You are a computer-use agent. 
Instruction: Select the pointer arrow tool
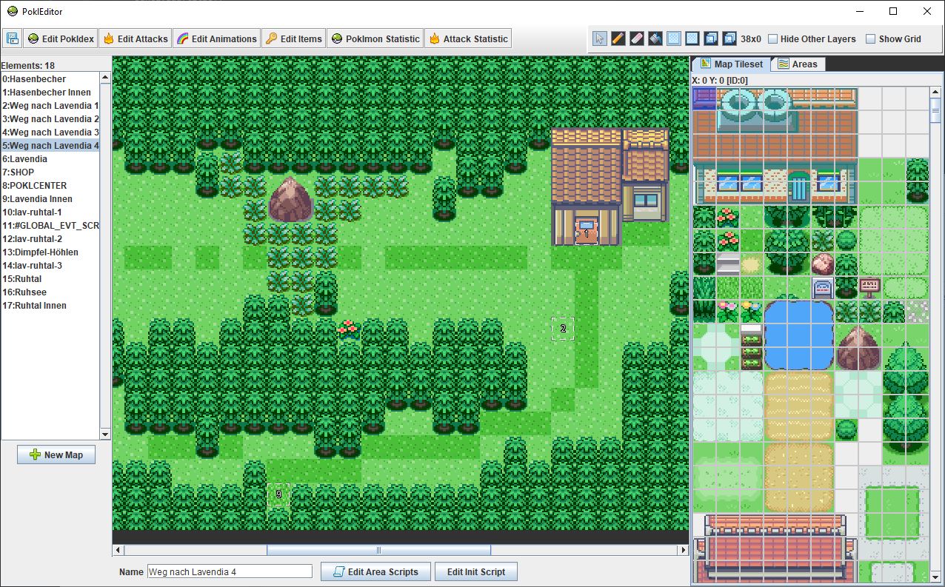(600, 38)
